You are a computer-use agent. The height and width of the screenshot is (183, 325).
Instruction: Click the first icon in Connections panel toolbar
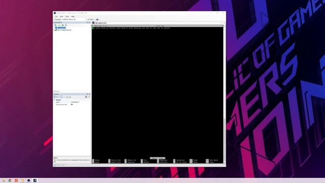pyautogui.click(x=55, y=25)
